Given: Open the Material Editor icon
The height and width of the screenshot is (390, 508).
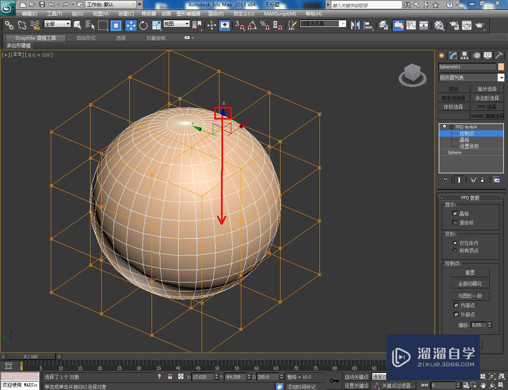Looking at the screenshot, I should (439, 25).
